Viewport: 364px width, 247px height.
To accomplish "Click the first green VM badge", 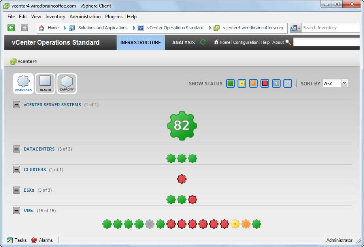I will [107, 224].
